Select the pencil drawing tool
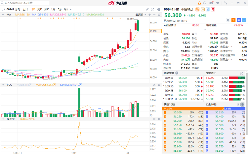 tap(147, 10)
